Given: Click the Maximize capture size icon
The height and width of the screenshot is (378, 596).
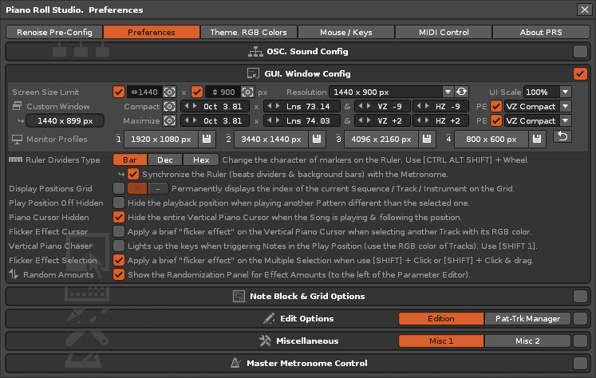Looking at the screenshot, I should (x=169, y=120).
